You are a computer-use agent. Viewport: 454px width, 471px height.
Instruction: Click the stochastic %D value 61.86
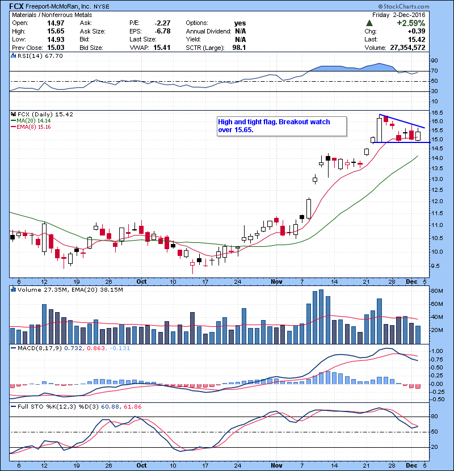pos(132,406)
